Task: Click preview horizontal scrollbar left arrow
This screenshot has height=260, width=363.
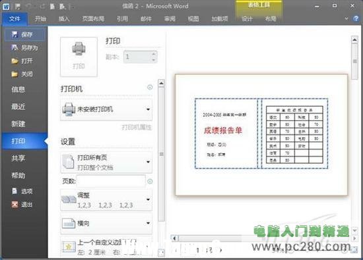Action: point(174,238)
